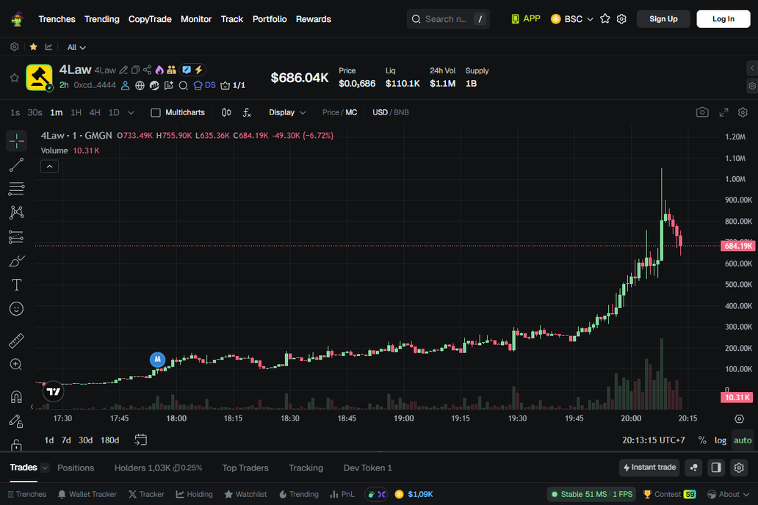Open the Display dropdown
The height and width of the screenshot is (505, 758).
click(x=287, y=112)
